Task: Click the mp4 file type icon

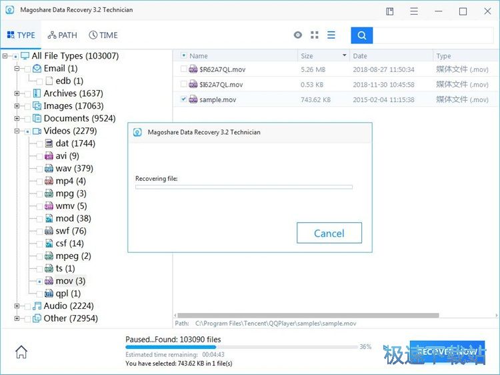Action: (x=49, y=181)
